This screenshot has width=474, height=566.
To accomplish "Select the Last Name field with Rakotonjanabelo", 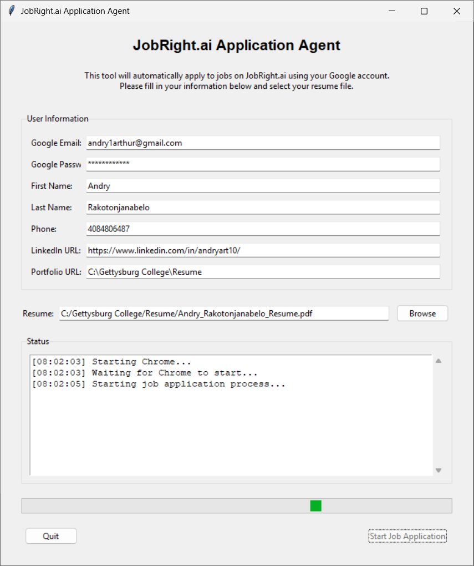I will tap(263, 207).
